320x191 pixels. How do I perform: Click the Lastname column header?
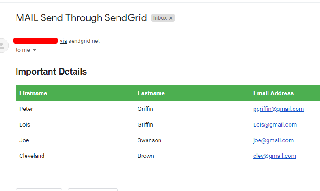pos(151,93)
